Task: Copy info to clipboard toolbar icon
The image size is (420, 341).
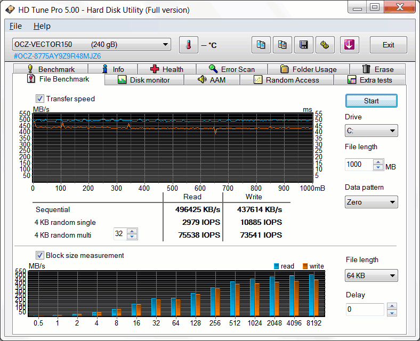Action: 261,45
